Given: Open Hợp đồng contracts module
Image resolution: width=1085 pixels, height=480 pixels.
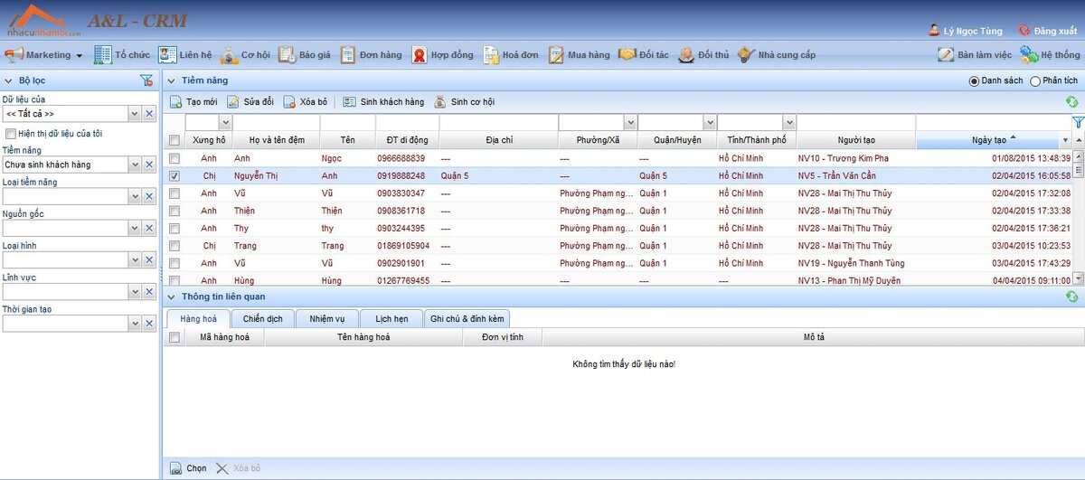Looking at the screenshot, I should tap(442, 55).
